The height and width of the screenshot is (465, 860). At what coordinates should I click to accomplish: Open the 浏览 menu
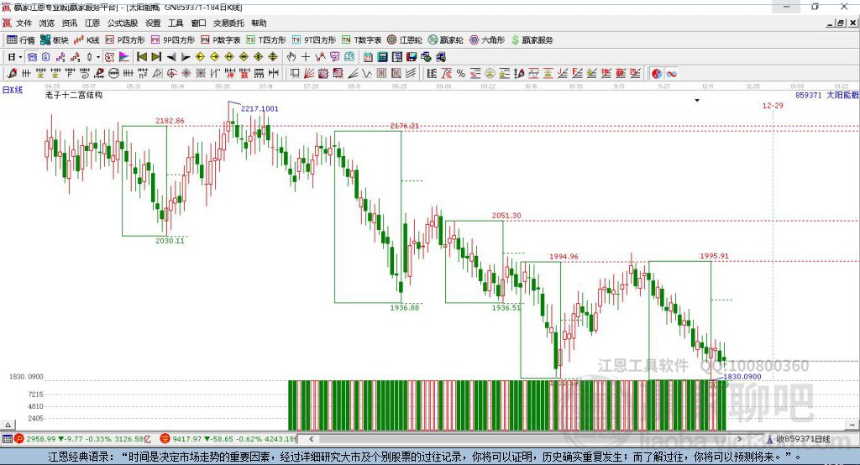pos(47,23)
